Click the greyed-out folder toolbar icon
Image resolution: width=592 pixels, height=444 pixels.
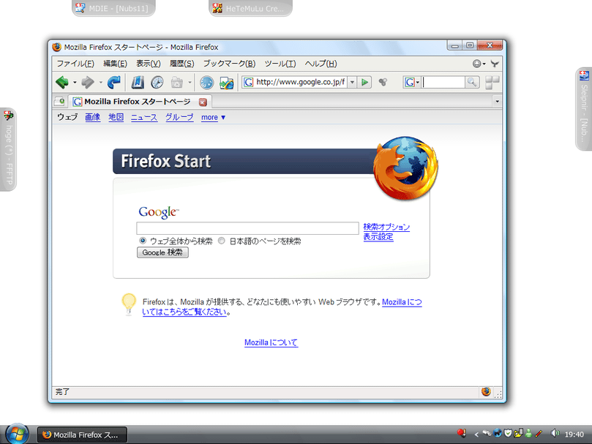pyautogui.click(x=176, y=83)
